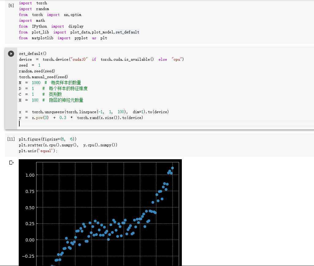Image resolution: width=314 pixels, height=266 pixels.
Task: Click the −0.25 y-axis tick label
Action: click(28, 256)
